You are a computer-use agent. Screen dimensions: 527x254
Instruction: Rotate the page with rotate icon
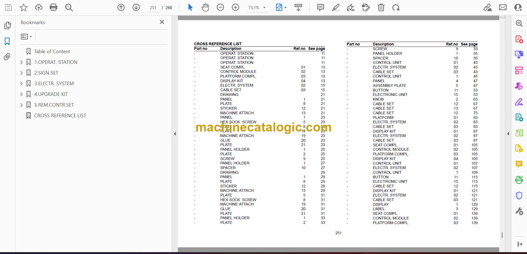(x=396, y=7)
